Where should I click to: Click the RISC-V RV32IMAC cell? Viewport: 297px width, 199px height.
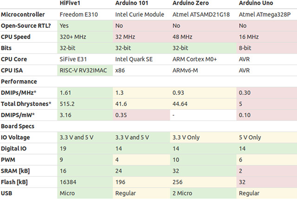(85, 70)
